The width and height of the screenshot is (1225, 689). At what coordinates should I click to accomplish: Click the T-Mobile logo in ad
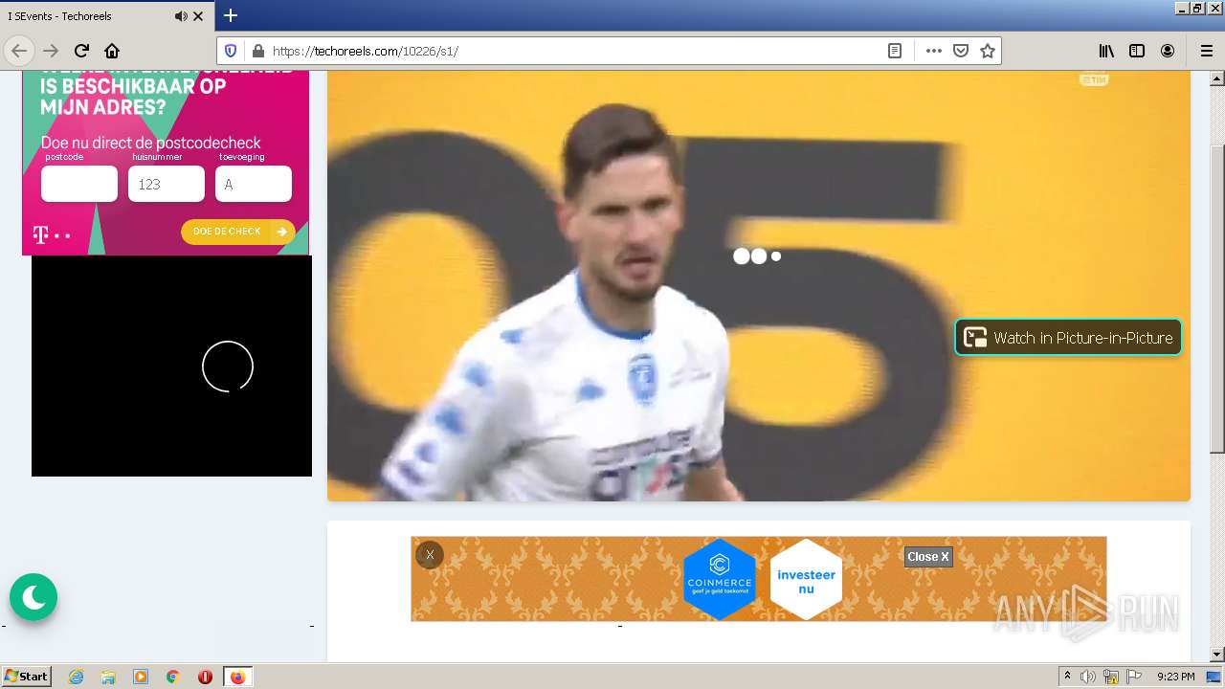51,233
